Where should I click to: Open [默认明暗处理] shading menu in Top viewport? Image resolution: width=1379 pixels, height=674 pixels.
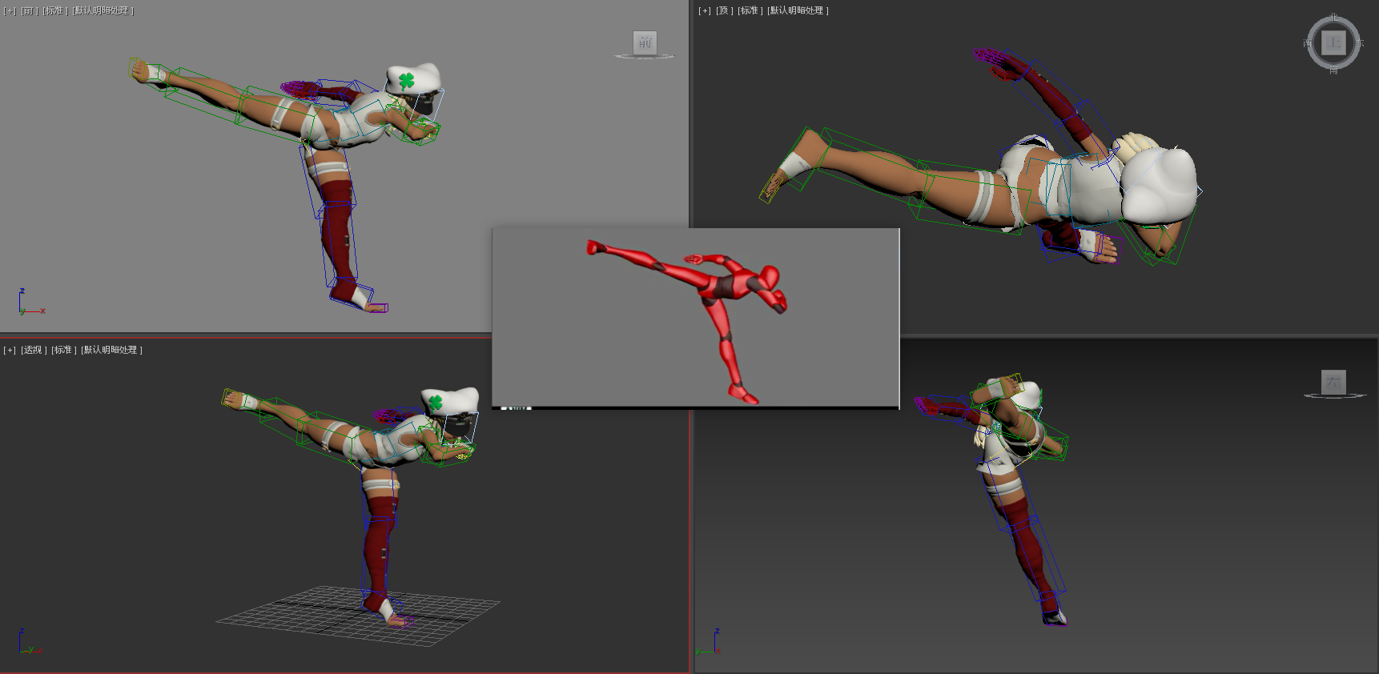[x=798, y=11]
